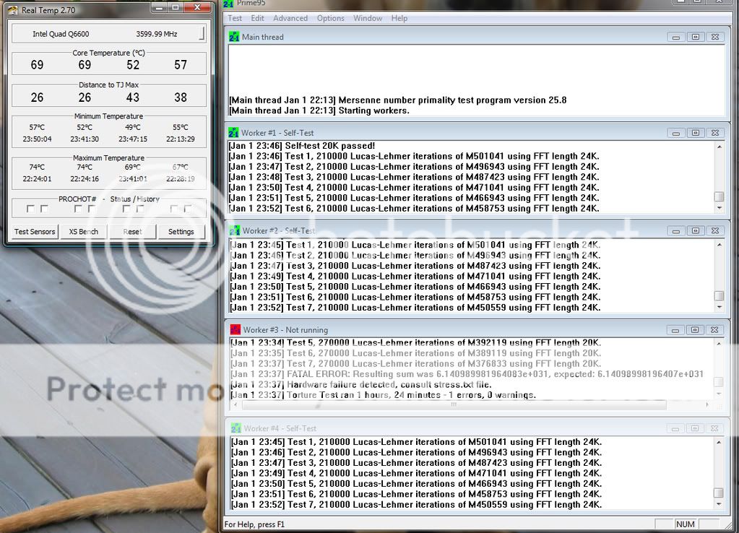Toggle first PROCHOT# checkbox for core 1
739x533 pixels.
(30, 209)
